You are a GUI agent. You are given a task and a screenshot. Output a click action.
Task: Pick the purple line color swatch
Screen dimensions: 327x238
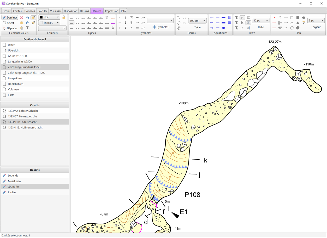point(113,23)
